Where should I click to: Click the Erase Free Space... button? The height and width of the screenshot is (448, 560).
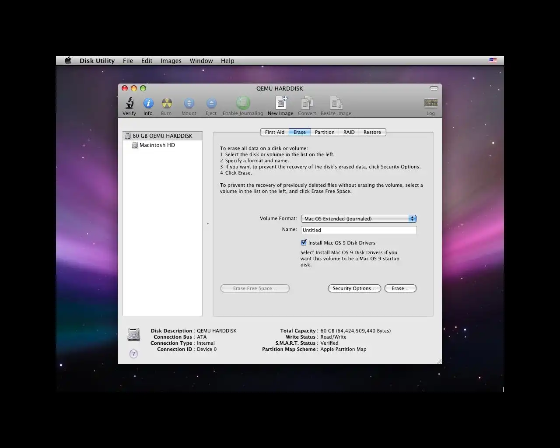[x=255, y=288]
